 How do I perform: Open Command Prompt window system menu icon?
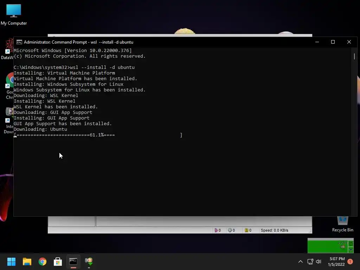tap(19, 42)
